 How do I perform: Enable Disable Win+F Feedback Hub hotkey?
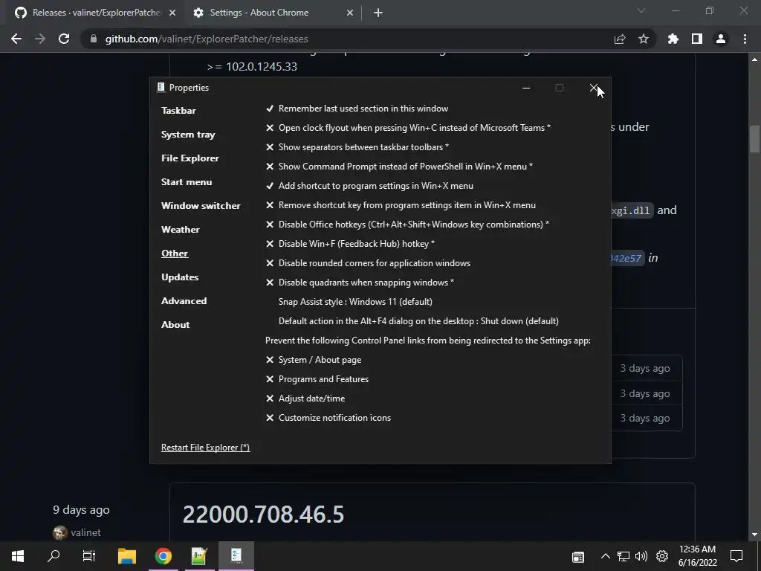pyautogui.click(x=350, y=244)
